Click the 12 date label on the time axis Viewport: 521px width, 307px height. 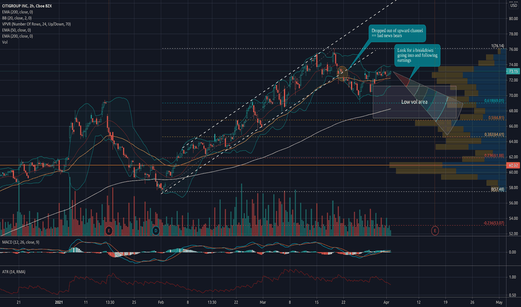tap(418, 303)
